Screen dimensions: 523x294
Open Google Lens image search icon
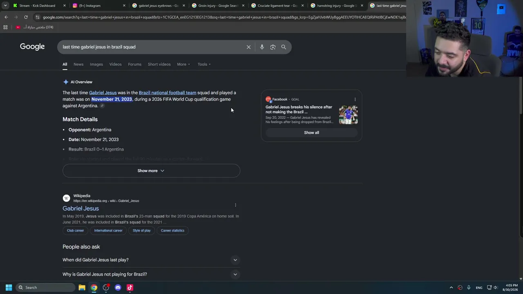tap(273, 47)
